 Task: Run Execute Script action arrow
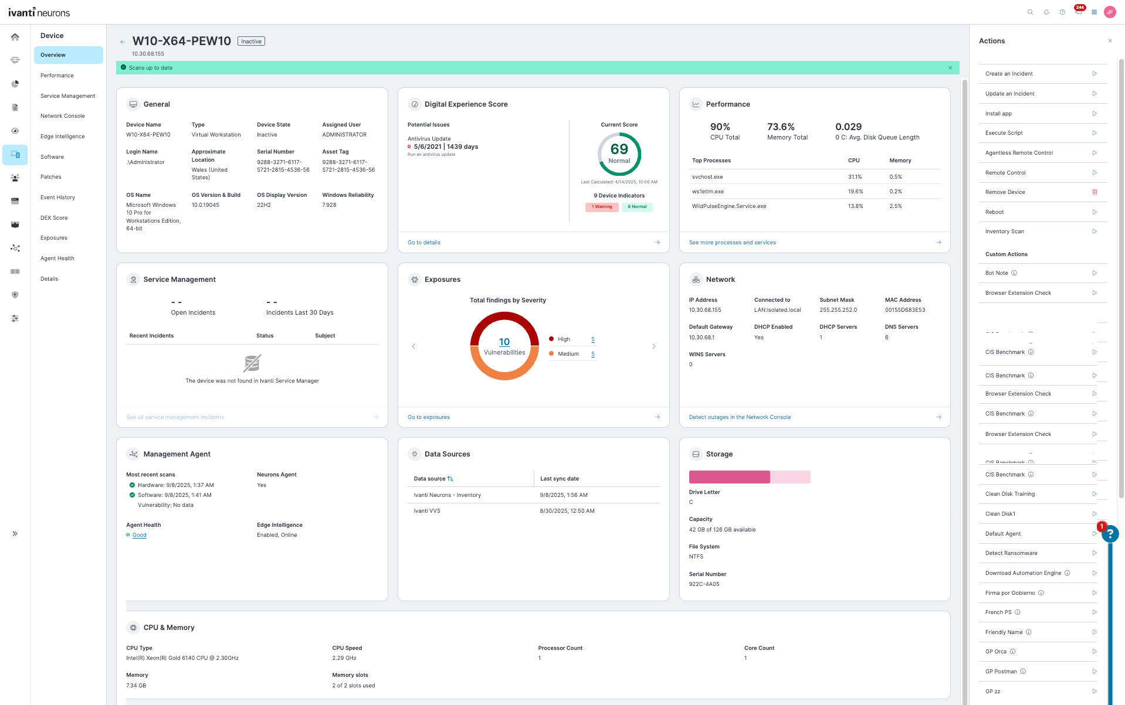click(1094, 133)
